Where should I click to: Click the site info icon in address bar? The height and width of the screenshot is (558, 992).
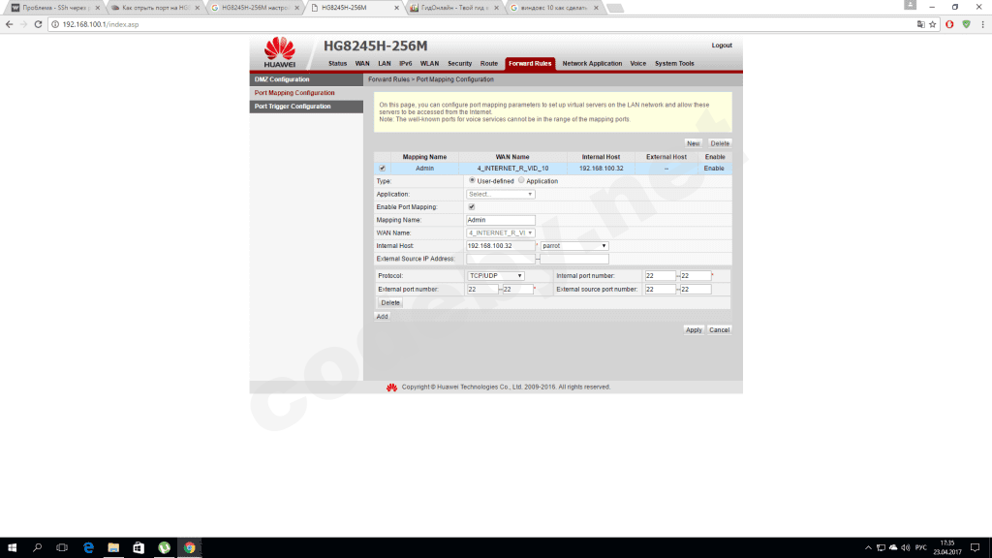point(55,24)
